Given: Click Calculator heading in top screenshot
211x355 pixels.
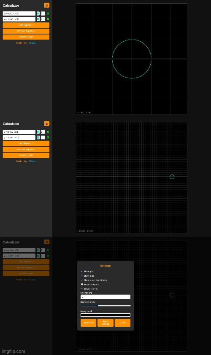Looking at the screenshot, I should coord(11,5).
